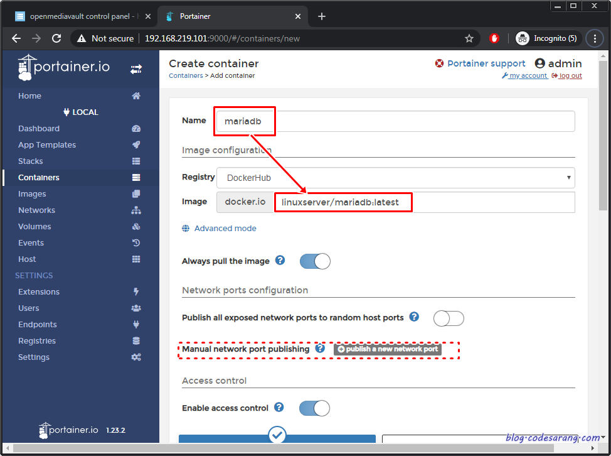Click the Users group icon
Screen dimensions: 611x456
tap(136, 308)
